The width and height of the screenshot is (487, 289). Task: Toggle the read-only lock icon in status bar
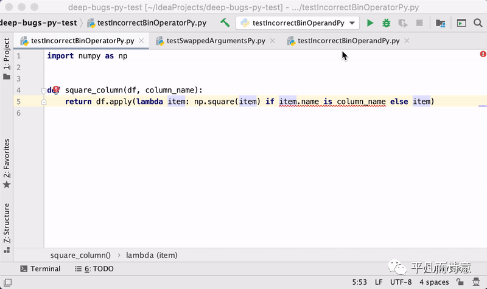(x=460, y=282)
